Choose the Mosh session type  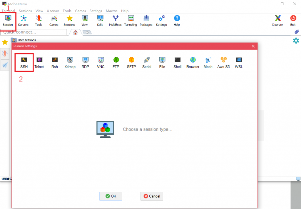tap(208, 63)
